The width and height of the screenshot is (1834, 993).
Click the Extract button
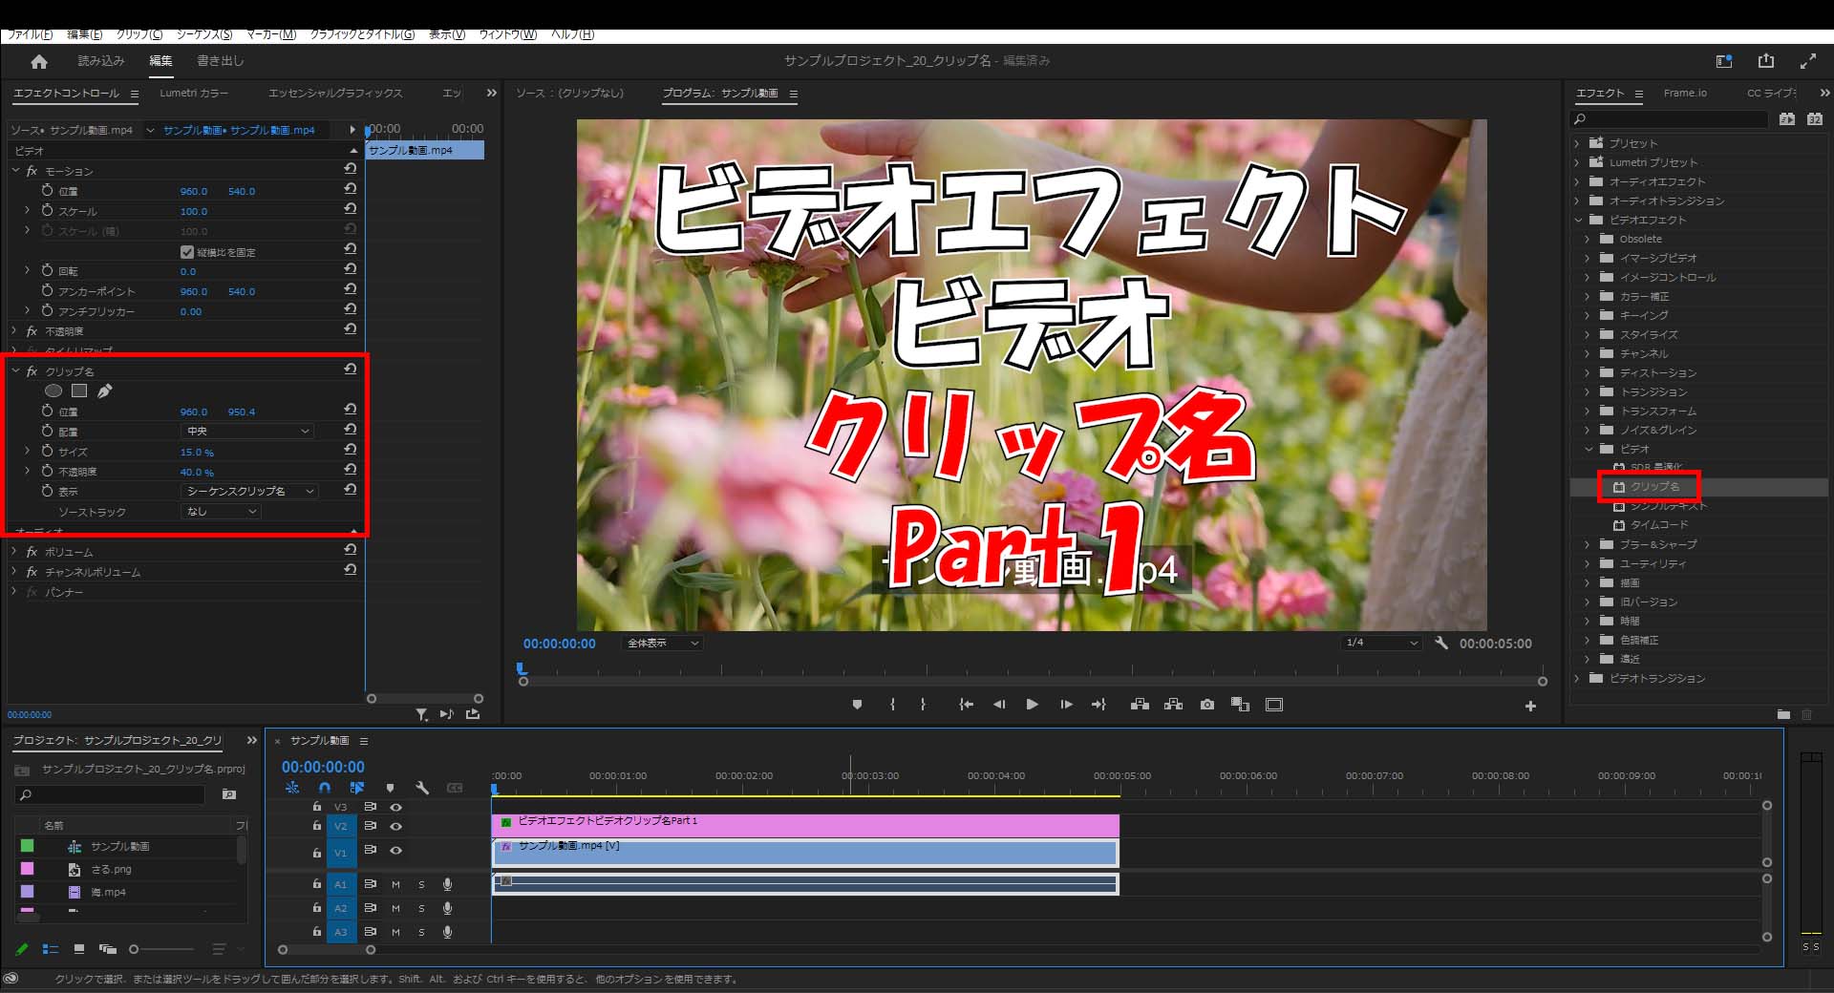click(1174, 705)
